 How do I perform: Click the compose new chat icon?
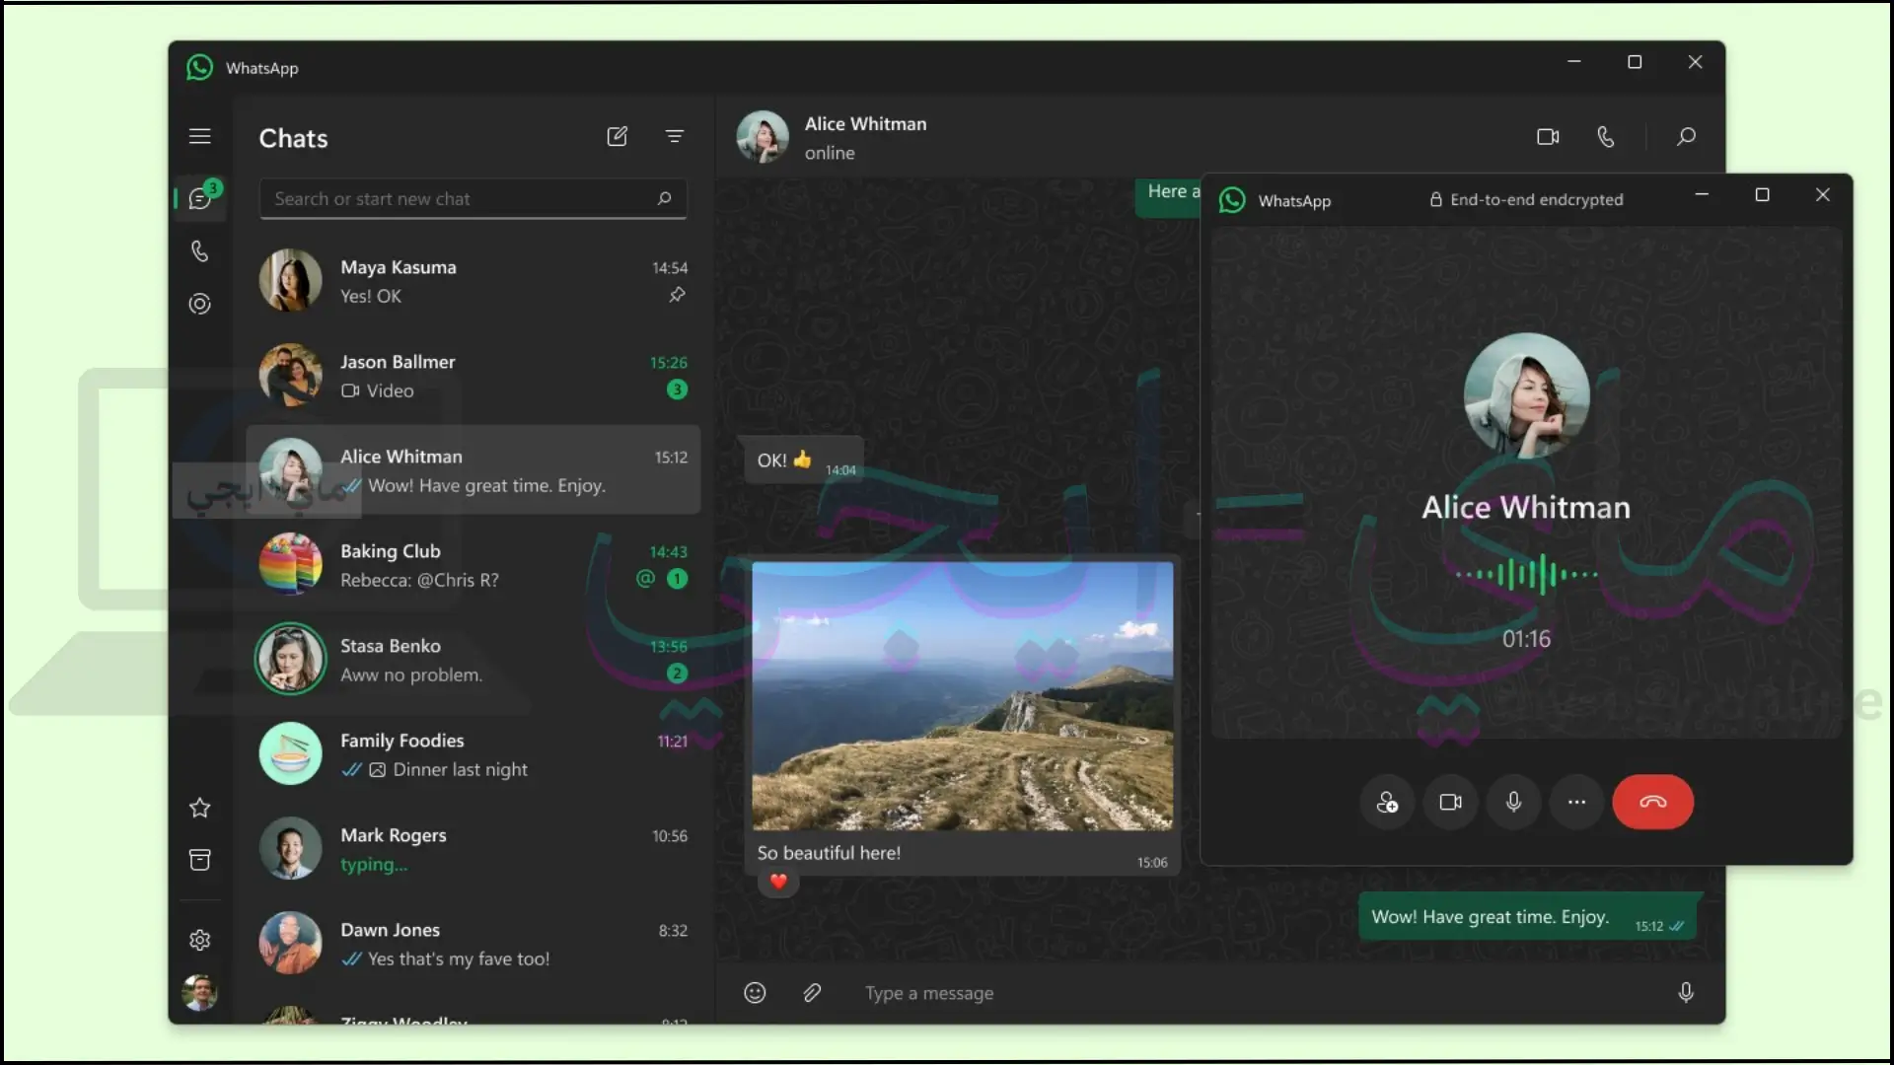click(x=617, y=134)
